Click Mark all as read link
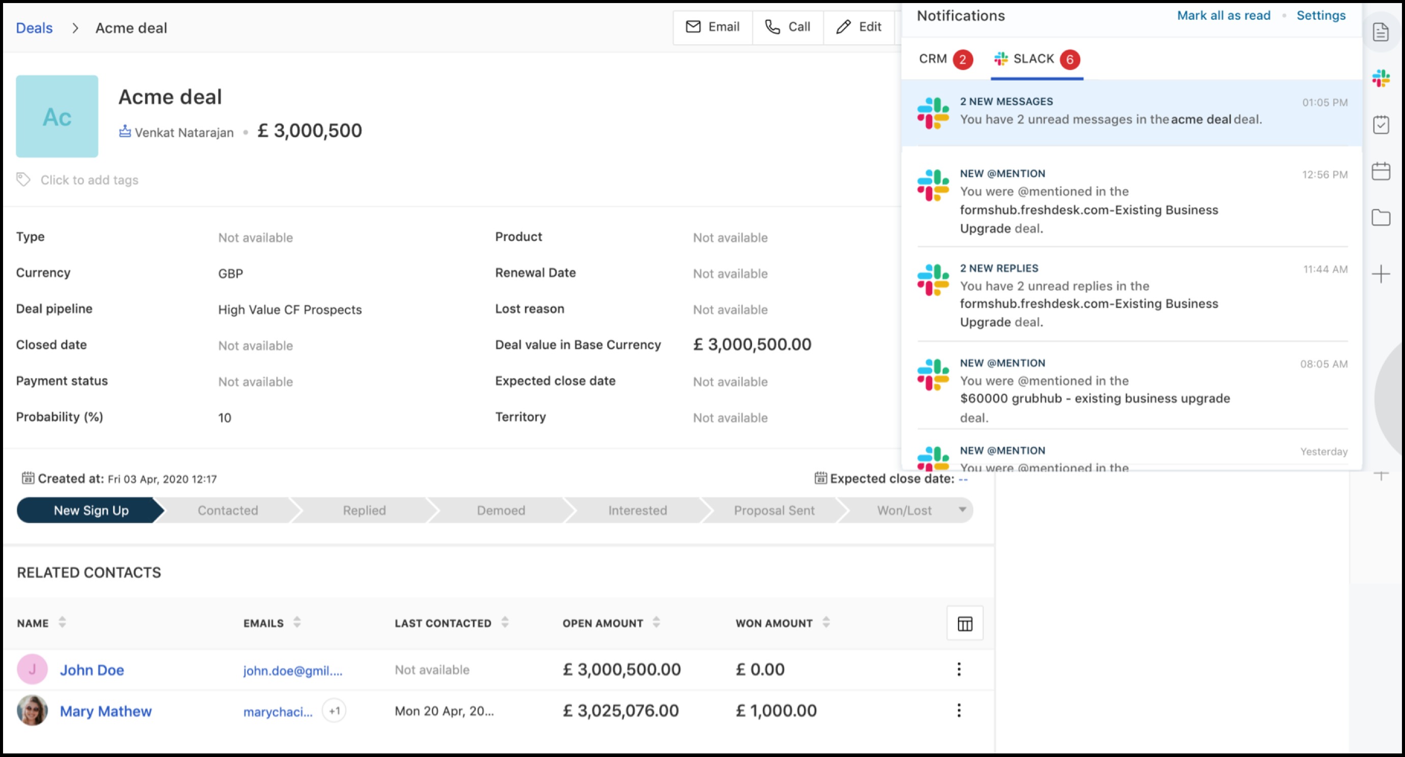This screenshot has height=757, width=1405. coord(1223,15)
